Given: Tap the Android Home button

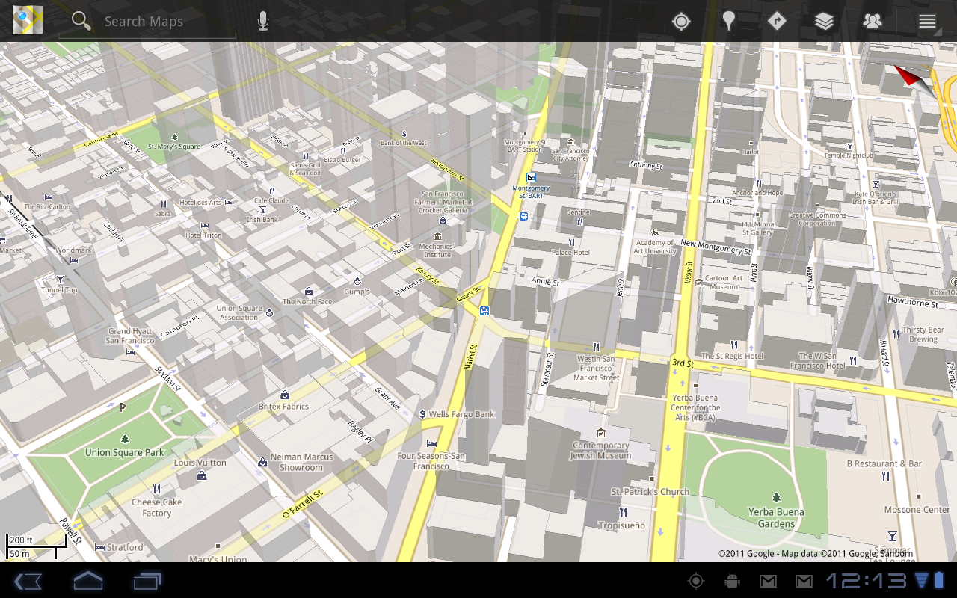Looking at the screenshot, I should click(x=87, y=580).
